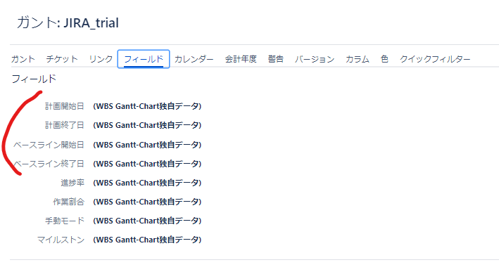Switch to the 会計年度 tab
The height and width of the screenshot is (279, 499).
pos(241,59)
